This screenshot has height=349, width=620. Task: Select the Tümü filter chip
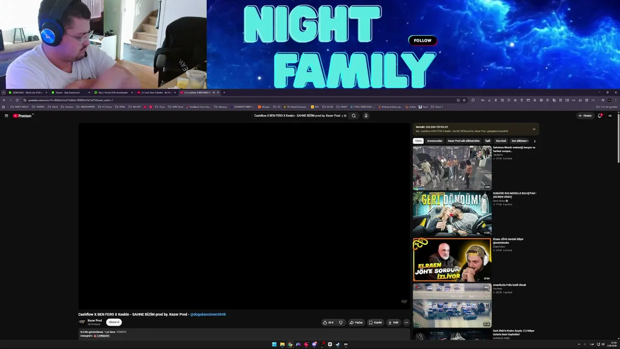(x=418, y=141)
